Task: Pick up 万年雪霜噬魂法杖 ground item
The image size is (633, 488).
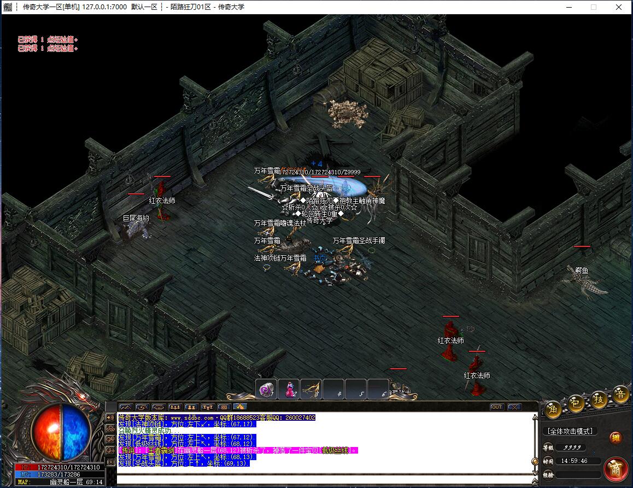Action: click(280, 223)
